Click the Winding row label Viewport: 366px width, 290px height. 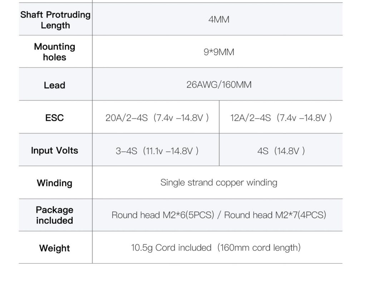point(55,183)
